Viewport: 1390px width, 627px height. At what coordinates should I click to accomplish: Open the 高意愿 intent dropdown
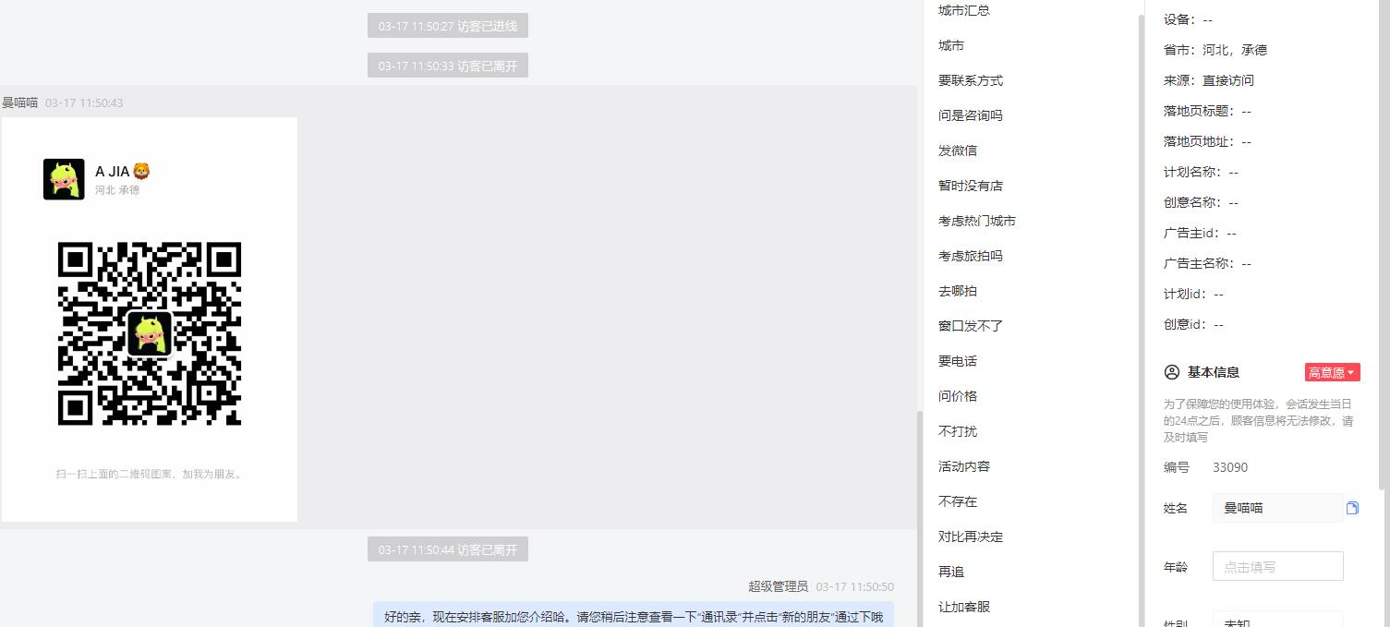[x=1333, y=372]
